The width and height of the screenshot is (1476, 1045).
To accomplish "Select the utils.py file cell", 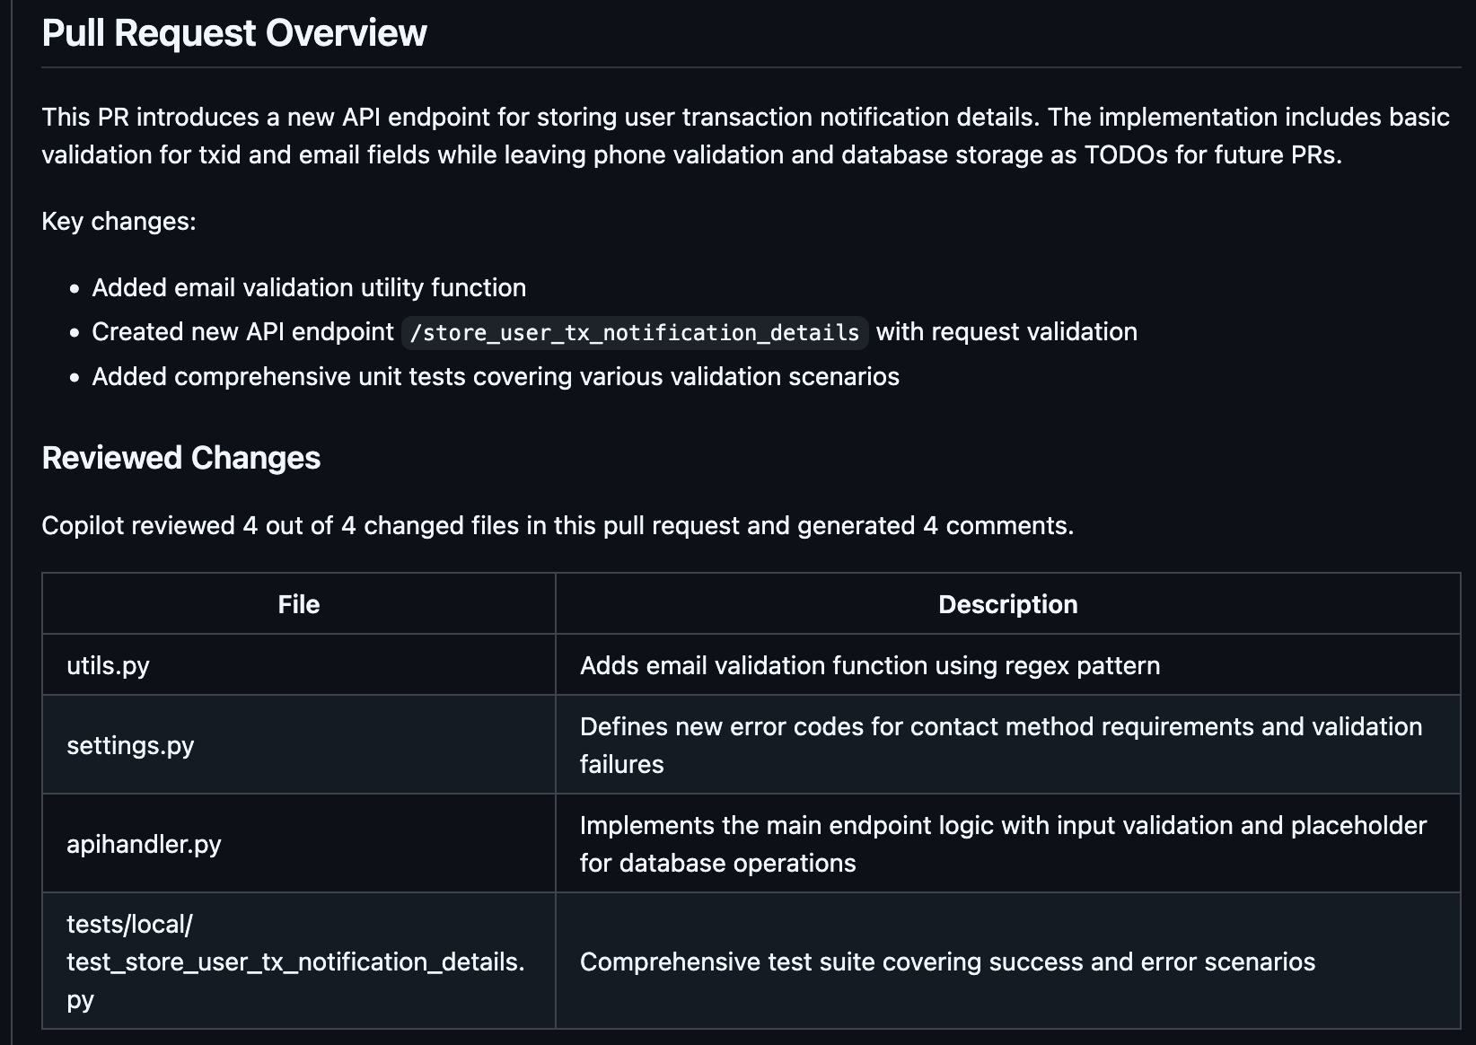I will click(109, 665).
